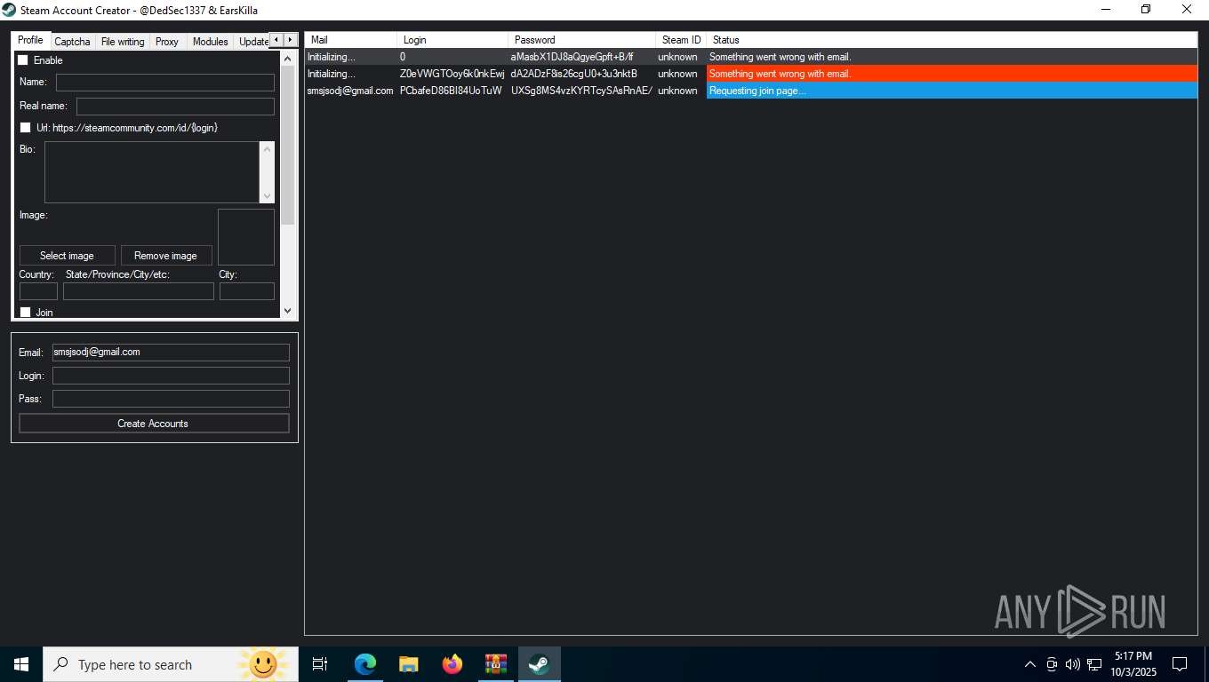Click inside the Bio text area
Image resolution: width=1209 pixels, height=682 pixels.
(x=152, y=172)
